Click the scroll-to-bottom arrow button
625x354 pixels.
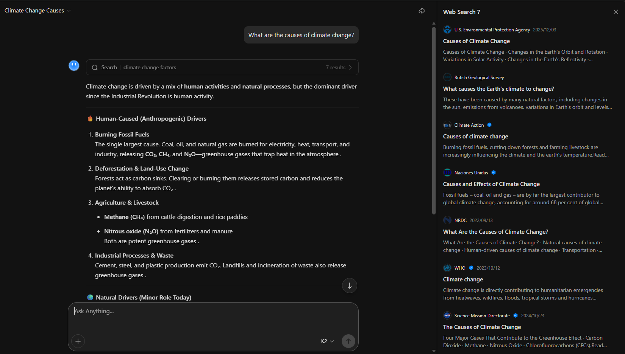[x=349, y=286]
